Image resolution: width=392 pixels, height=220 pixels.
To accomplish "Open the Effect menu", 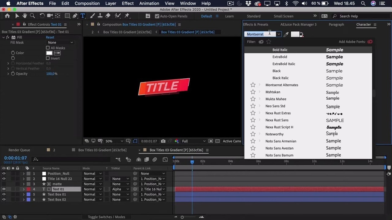I will click(128, 3).
